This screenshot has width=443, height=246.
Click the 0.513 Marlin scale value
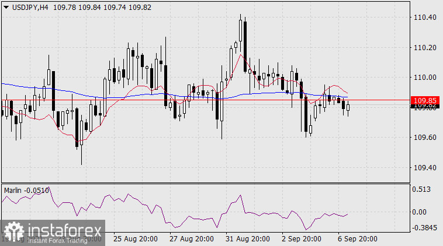[422, 189]
